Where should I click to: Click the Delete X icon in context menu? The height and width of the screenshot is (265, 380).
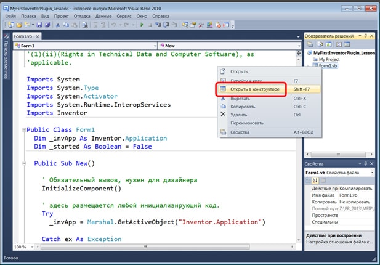click(x=223, y=114)
